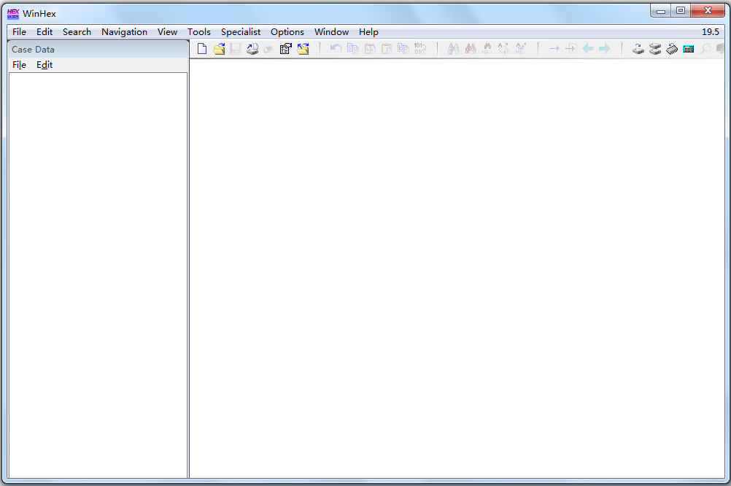Click the Undo arrow icon
731x486 pixels.
[336, 48]
